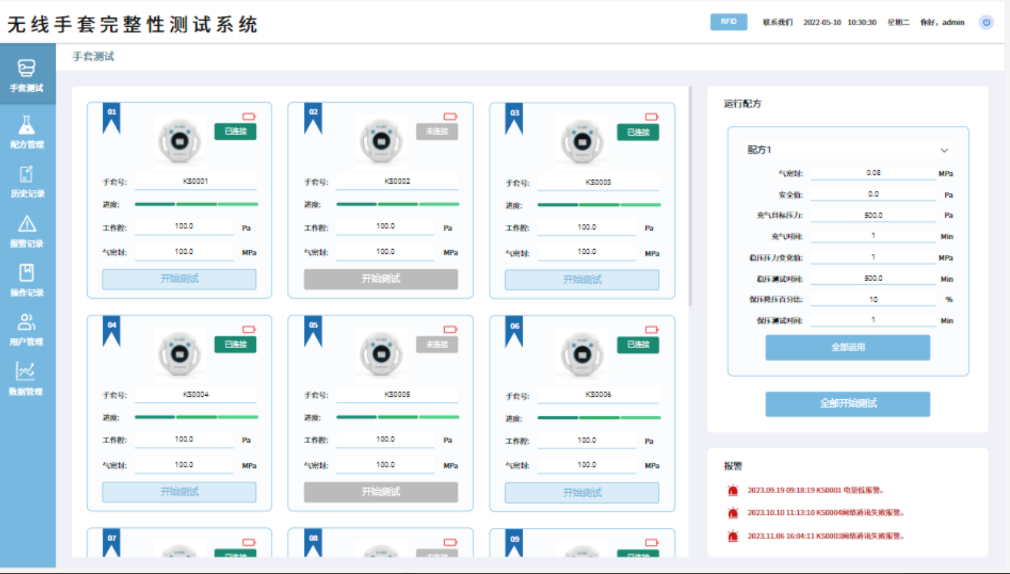Click 联系我们 contact us link
1010x574 pixels.
click(x=777, y=23)
